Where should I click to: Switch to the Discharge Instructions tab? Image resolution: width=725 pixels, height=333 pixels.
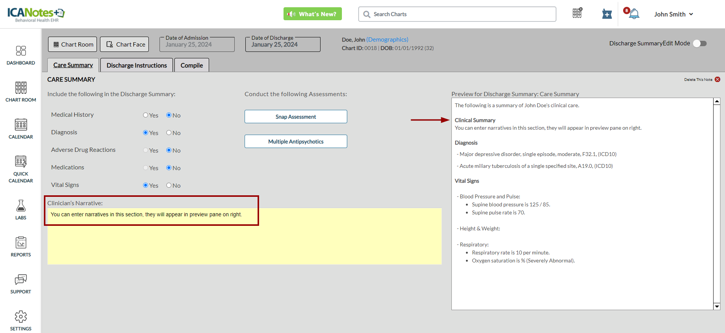coord(137,65)
